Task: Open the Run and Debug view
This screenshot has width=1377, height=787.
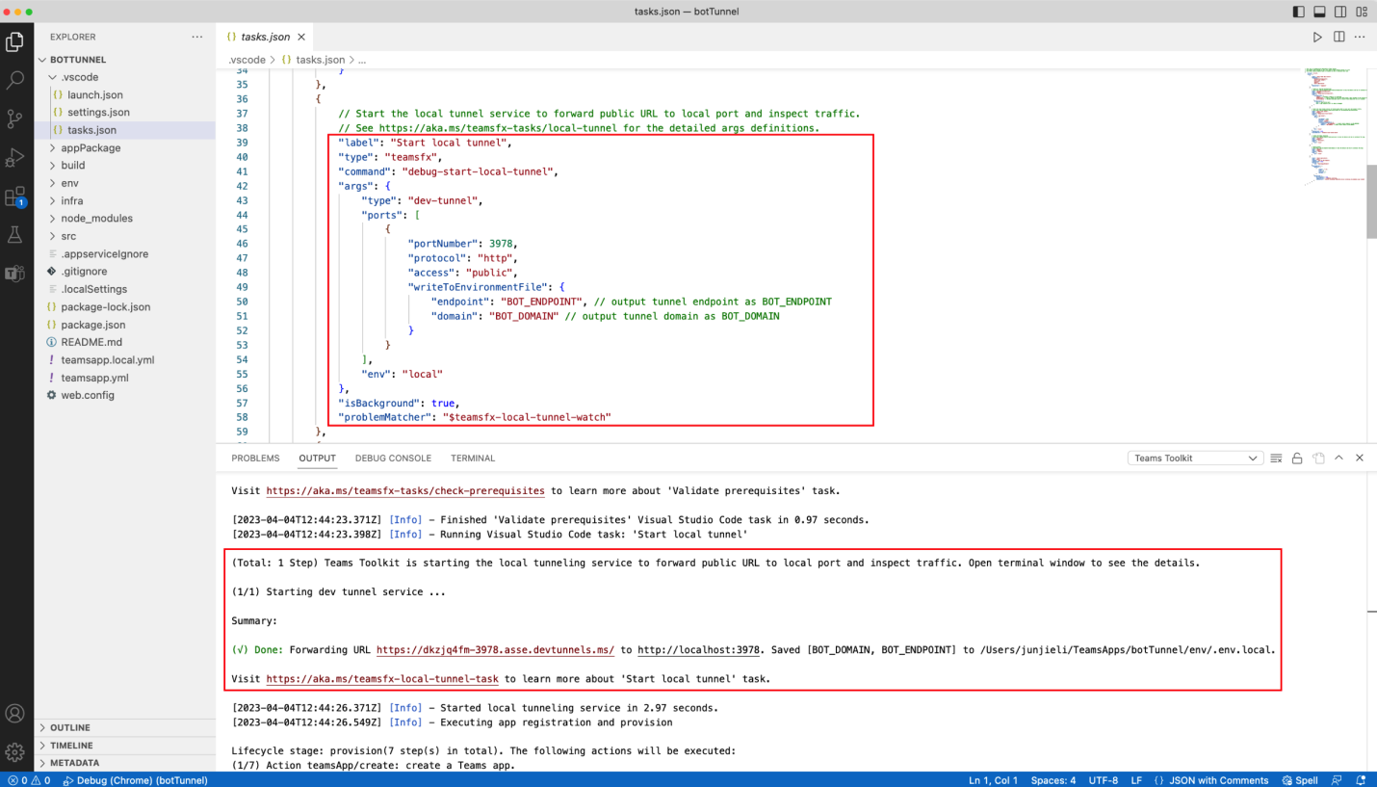Action: click(x=14, y=157)
